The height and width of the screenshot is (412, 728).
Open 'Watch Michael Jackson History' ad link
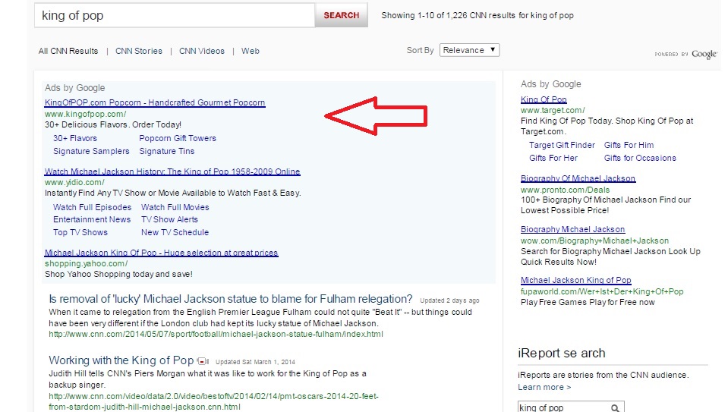pyautogui.click(x=172, y=171)
